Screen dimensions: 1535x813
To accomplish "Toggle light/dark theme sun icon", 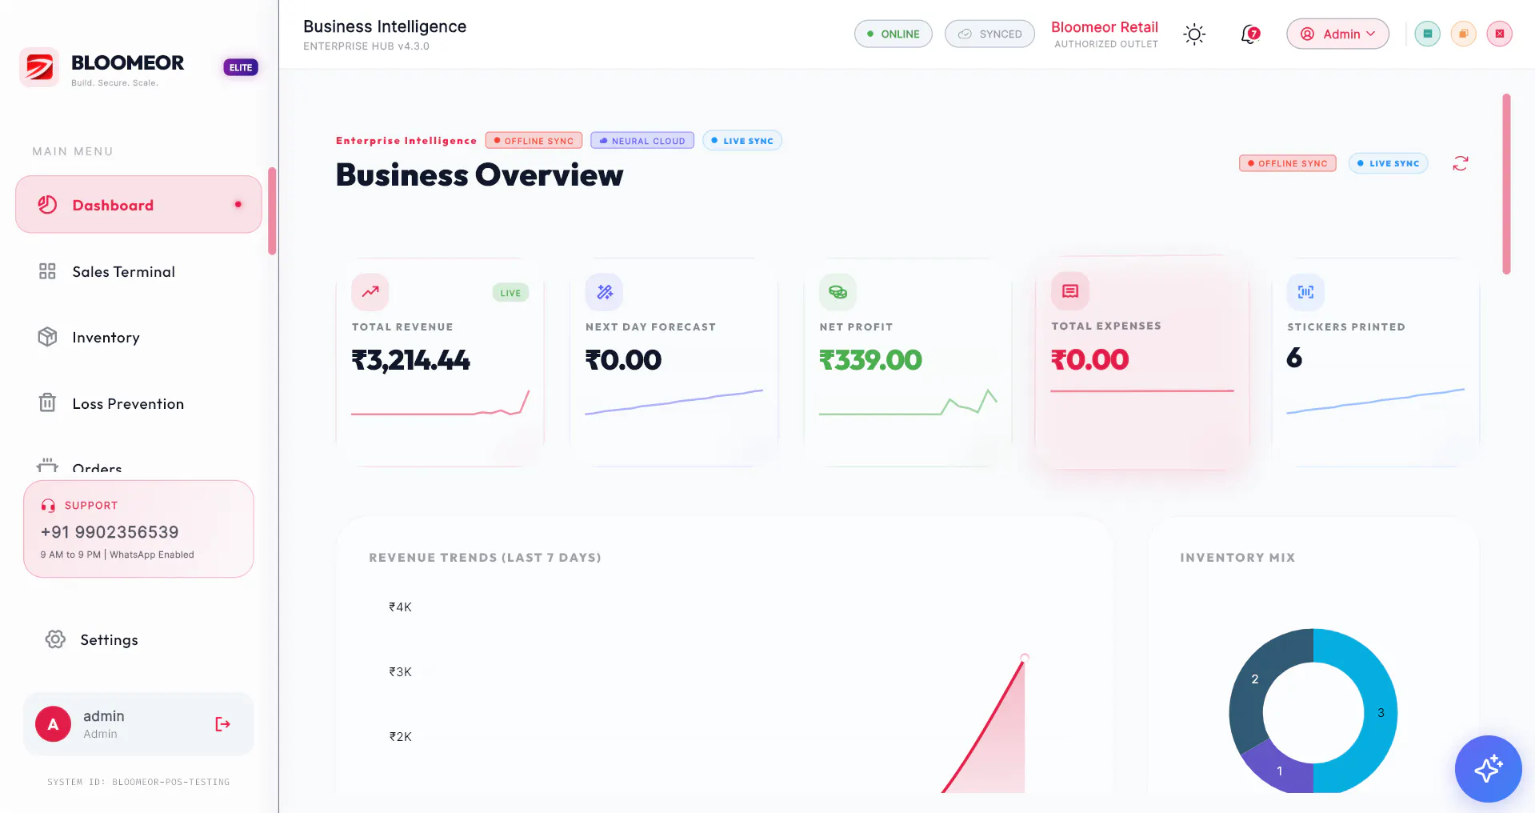I will [x=1194, y=34].
